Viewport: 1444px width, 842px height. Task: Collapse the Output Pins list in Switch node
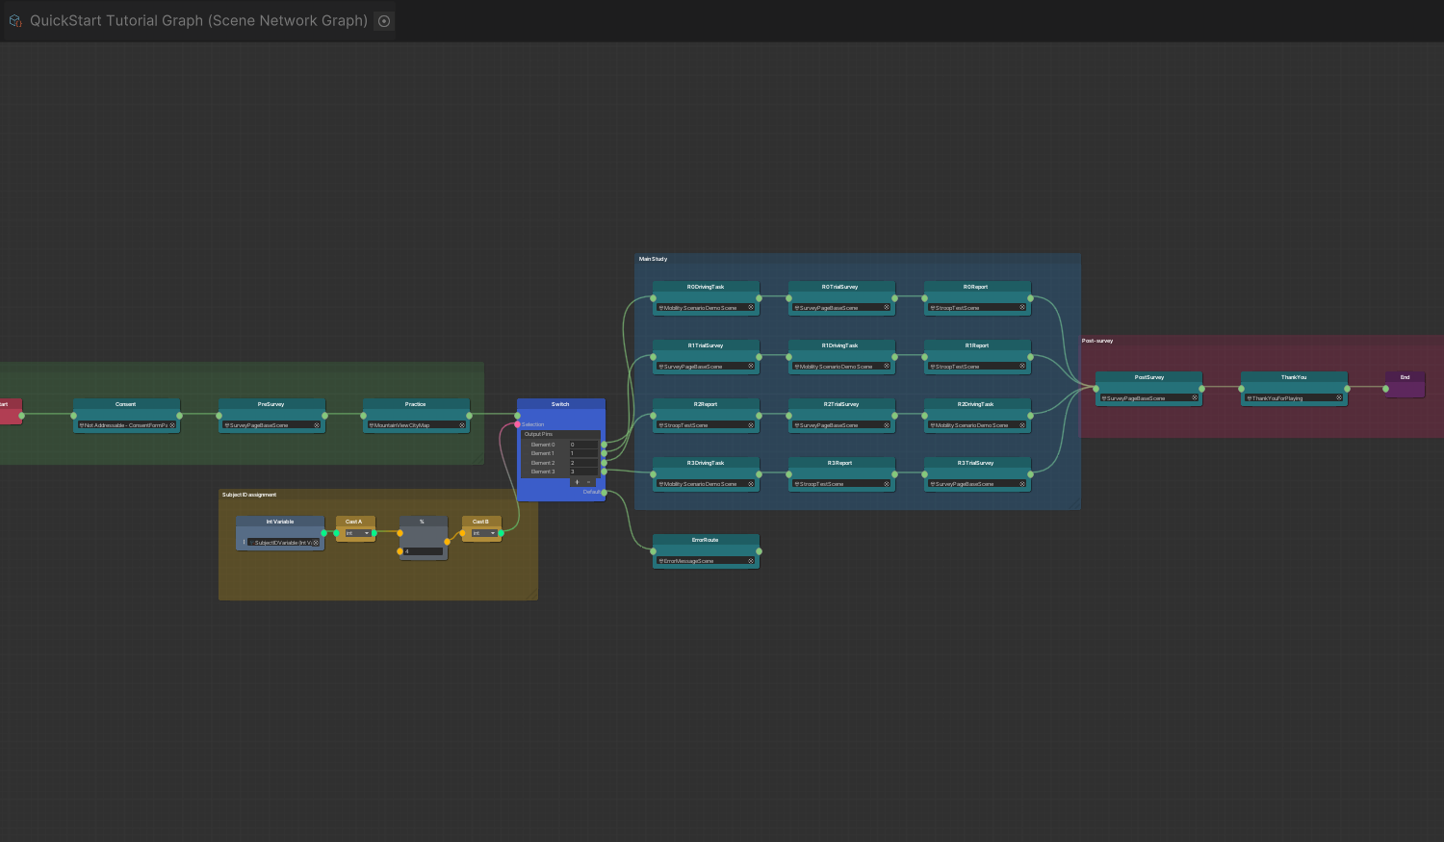[560, 434]
